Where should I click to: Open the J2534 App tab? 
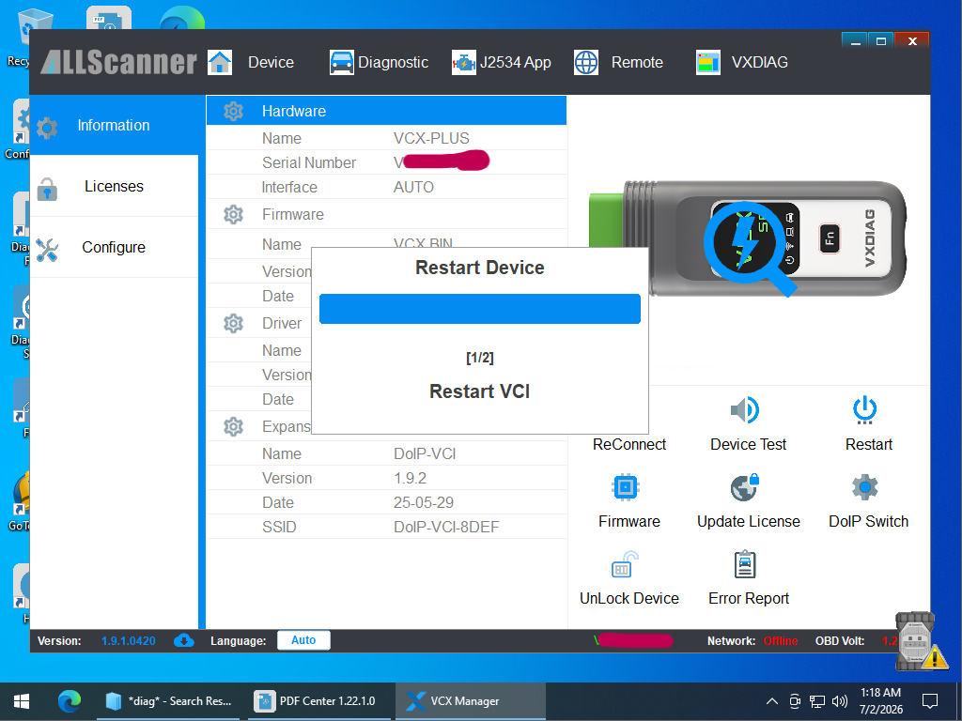pos(516,63)
